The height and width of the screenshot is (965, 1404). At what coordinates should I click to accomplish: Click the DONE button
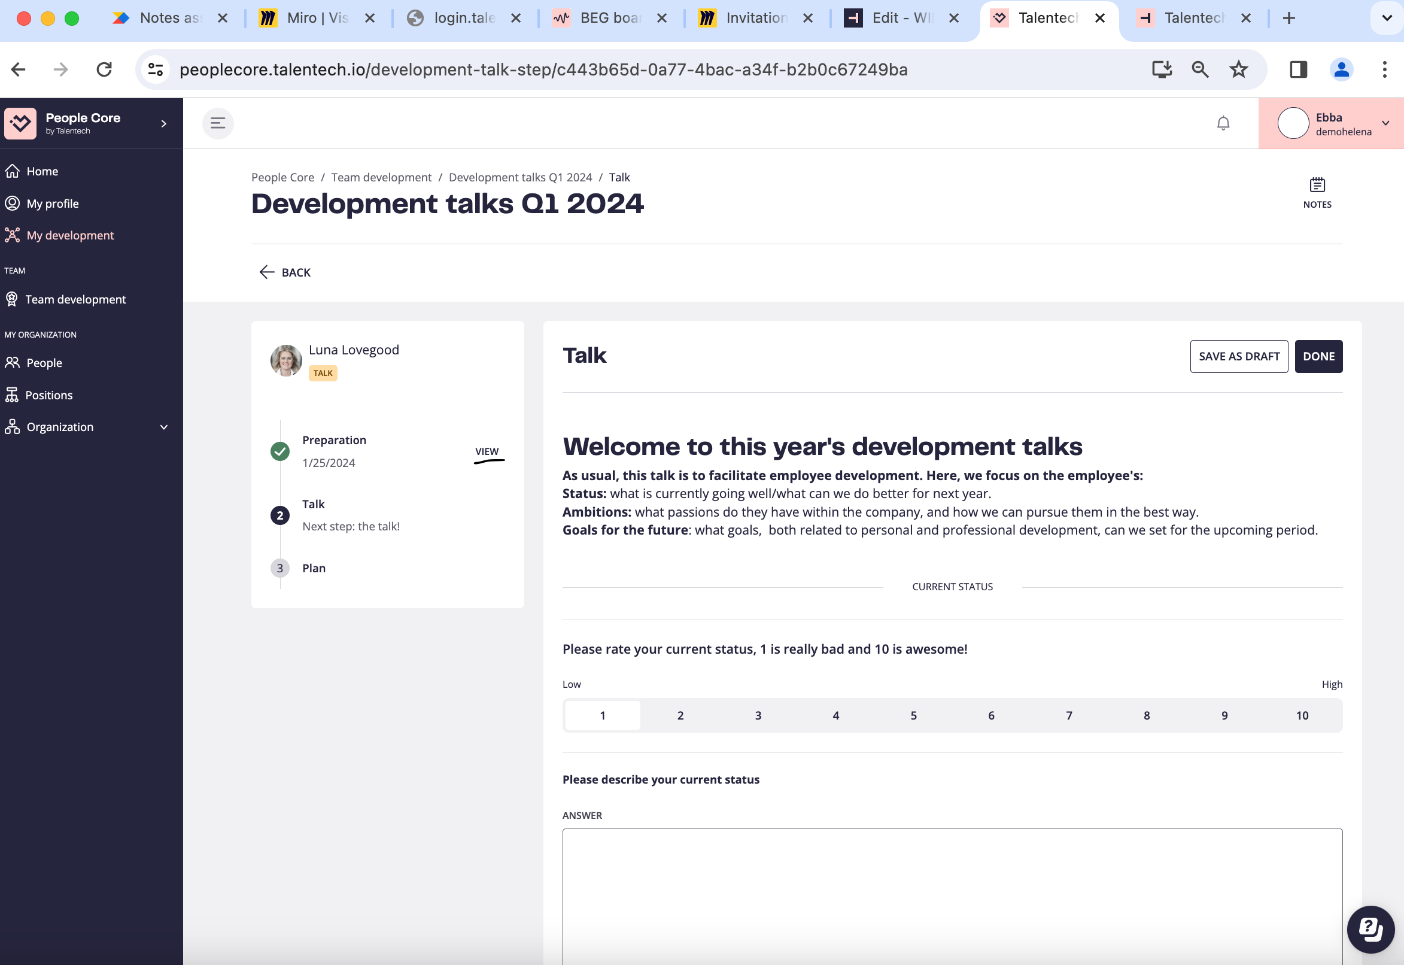coord(1318,356)
